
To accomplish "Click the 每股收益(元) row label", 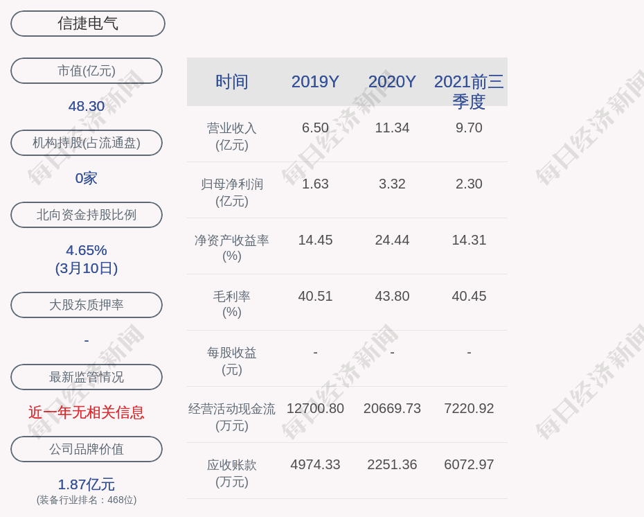I will pos(232,361).
